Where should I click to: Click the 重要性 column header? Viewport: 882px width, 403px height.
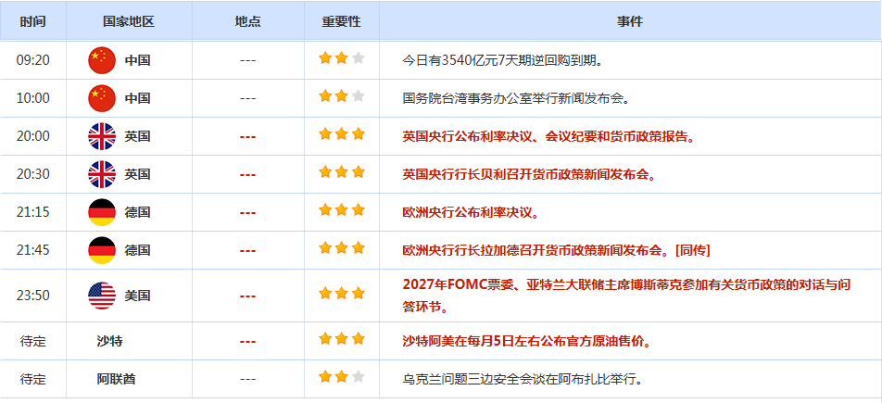342,21
